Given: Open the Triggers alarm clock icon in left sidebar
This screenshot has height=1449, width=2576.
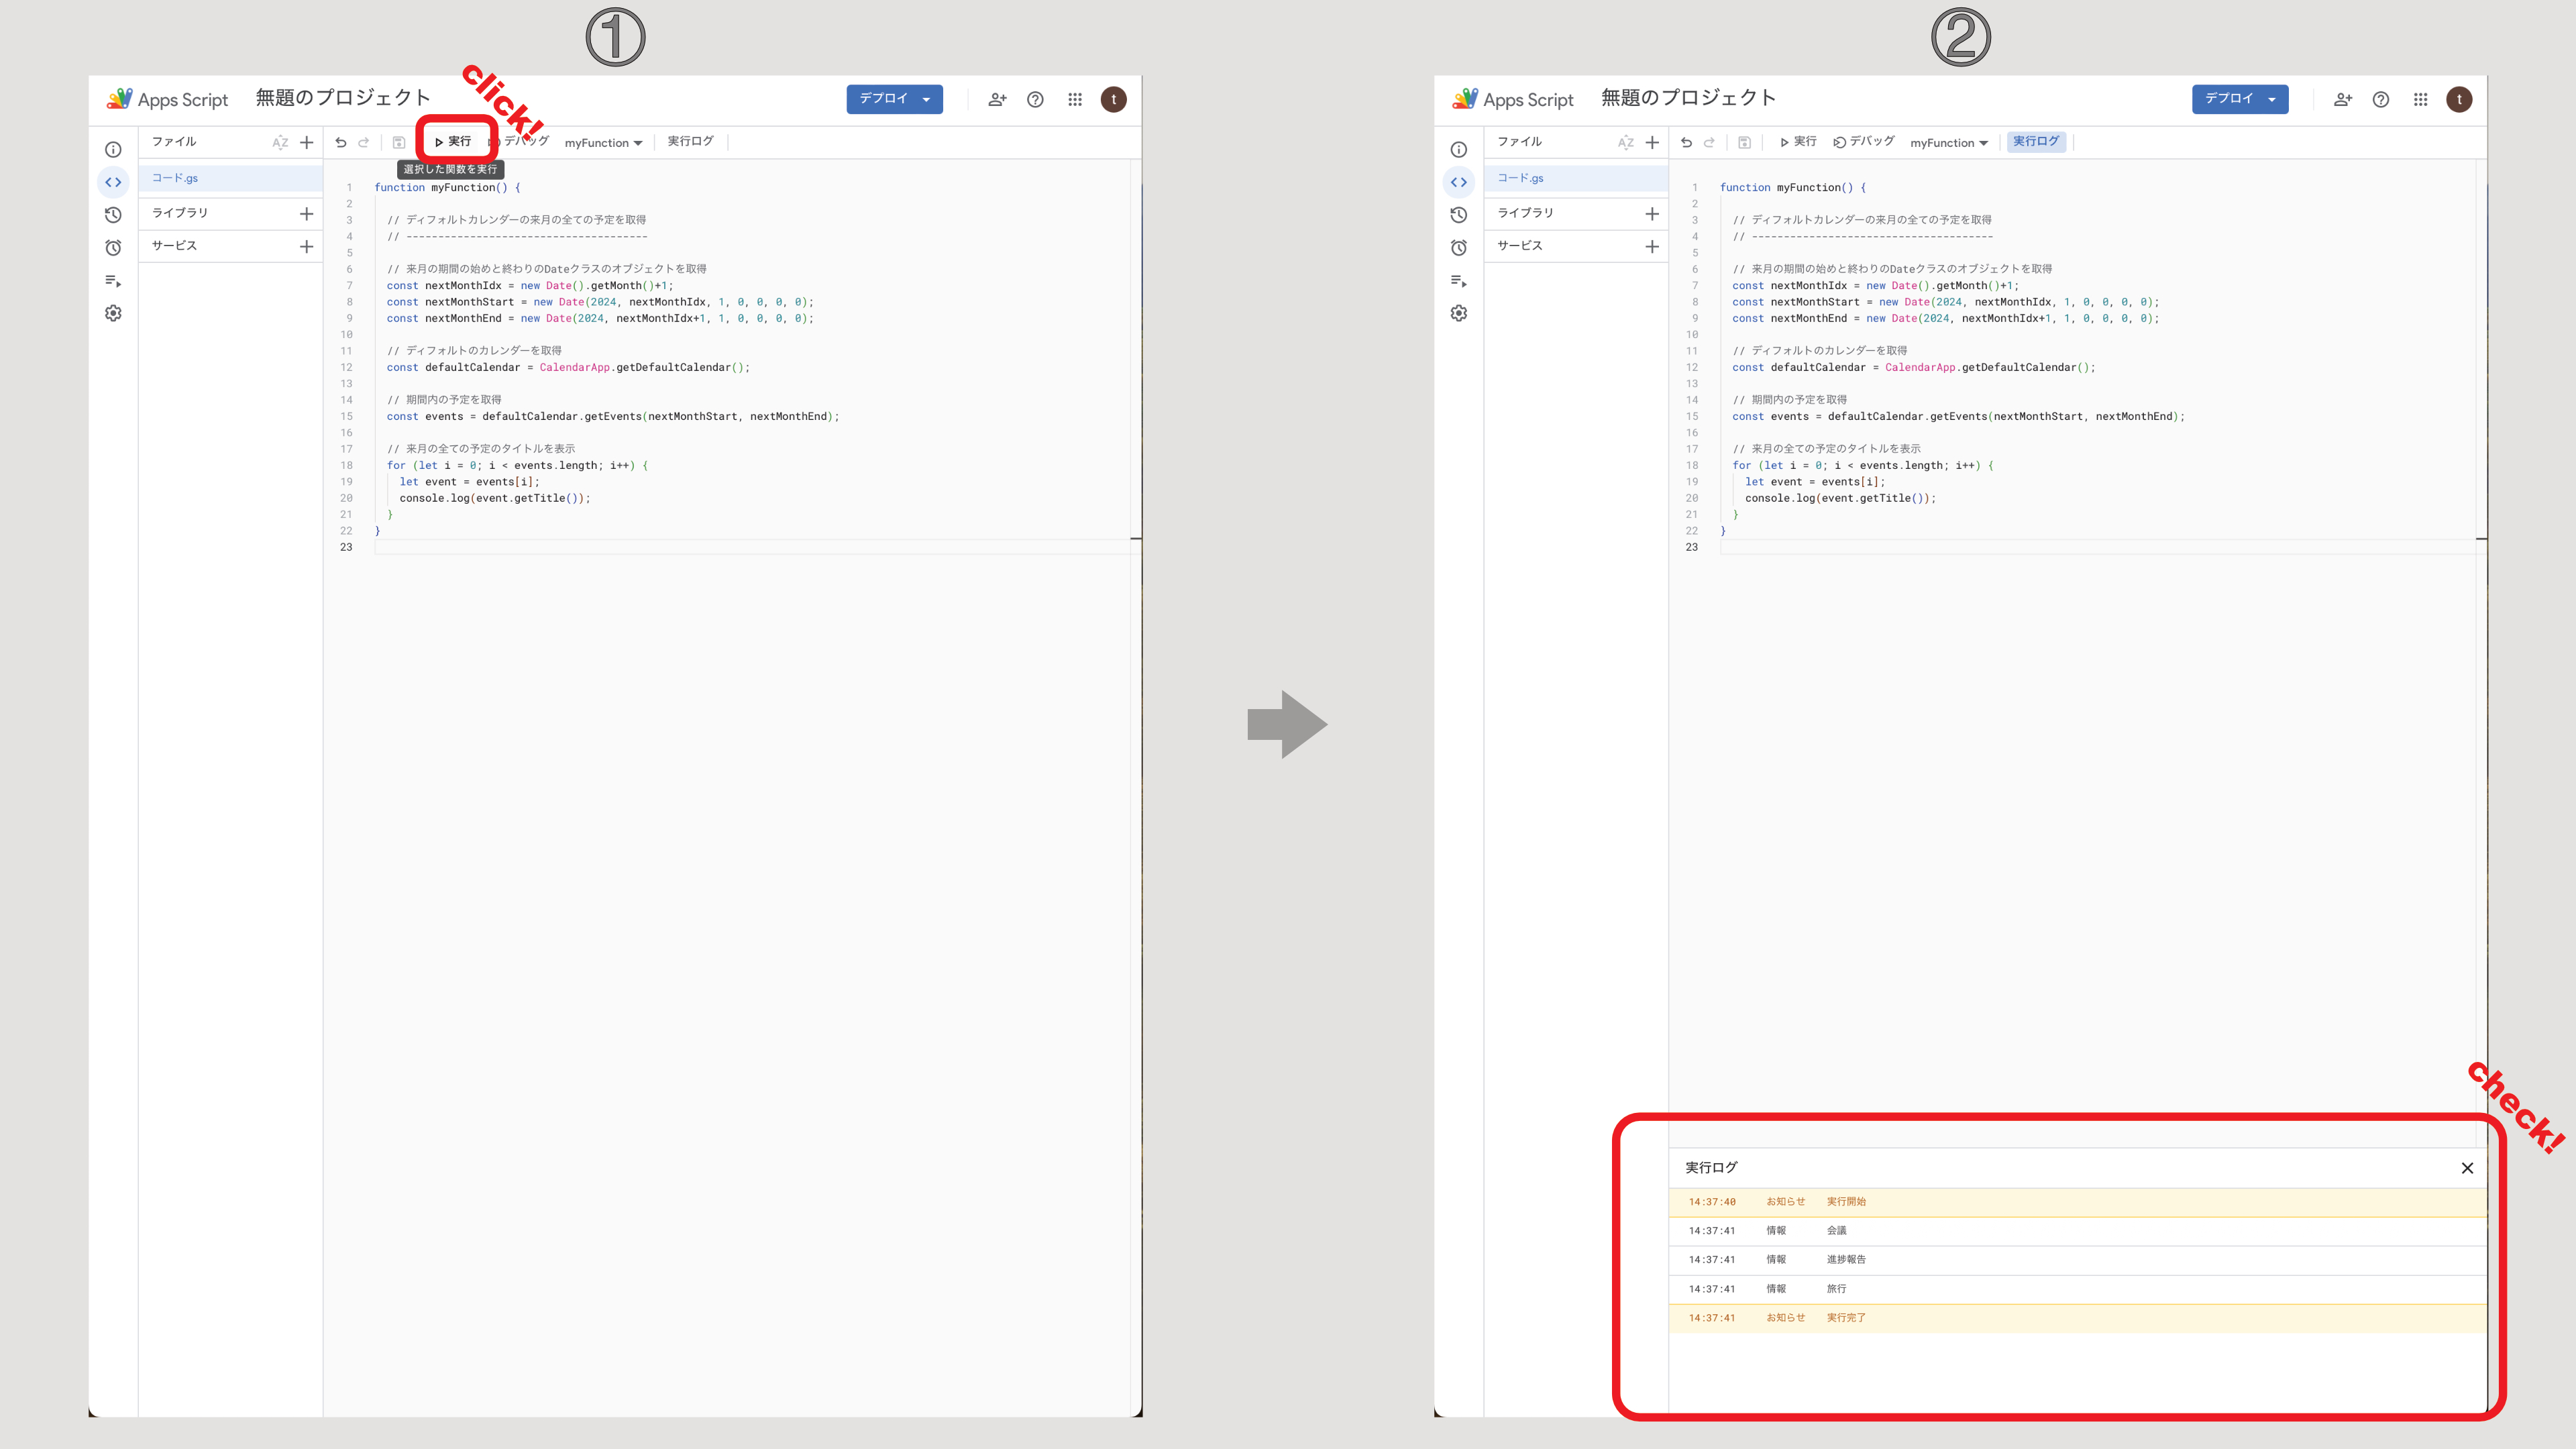Looking at the screenshot, I should click(113, 247).
